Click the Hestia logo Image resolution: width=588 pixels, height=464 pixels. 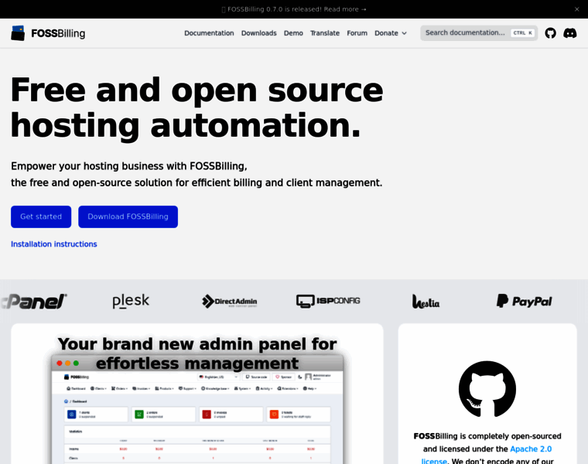point(426,302)
